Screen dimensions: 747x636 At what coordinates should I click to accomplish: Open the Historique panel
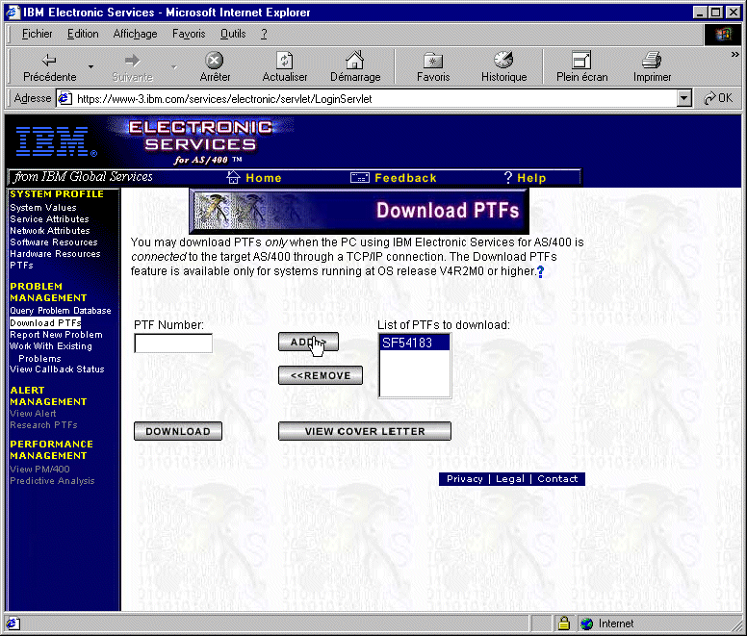point(503,66)
